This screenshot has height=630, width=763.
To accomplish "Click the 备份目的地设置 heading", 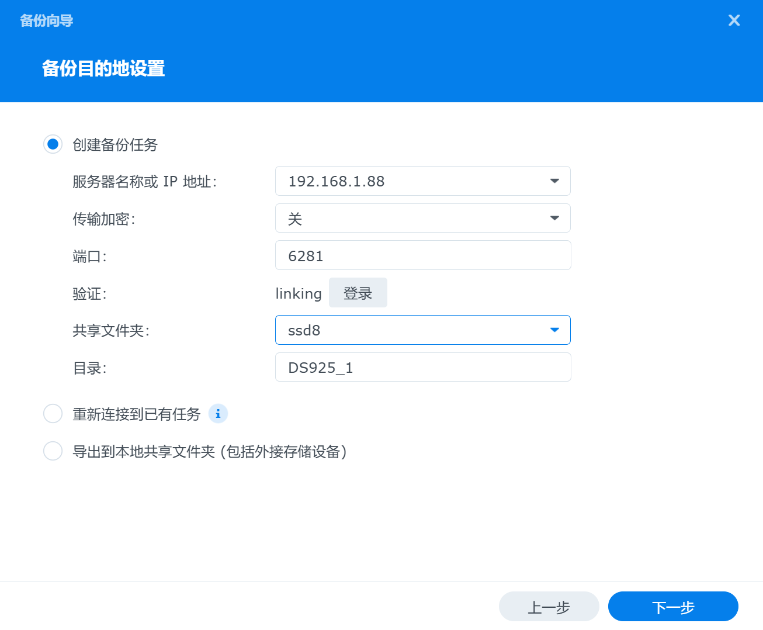I will pos(103,68).
